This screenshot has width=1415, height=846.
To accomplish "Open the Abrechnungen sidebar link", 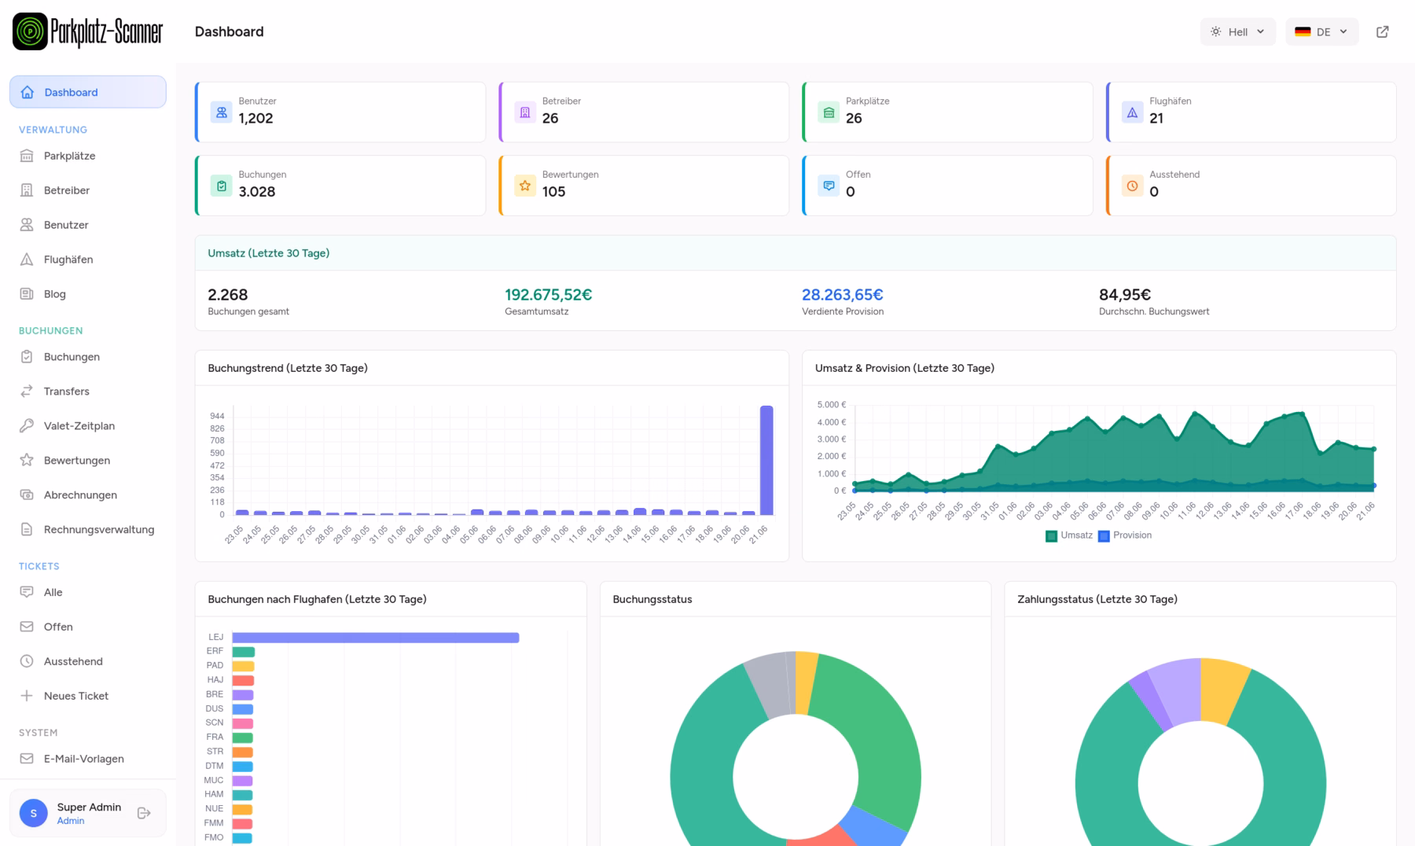I will (x=88, y=495).
